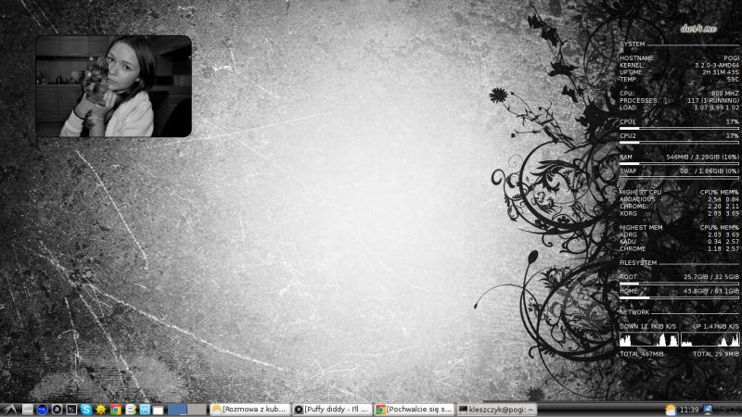742x417 pixels.
Task: Open the terminal launcher icon
Action: click(71, 409)
